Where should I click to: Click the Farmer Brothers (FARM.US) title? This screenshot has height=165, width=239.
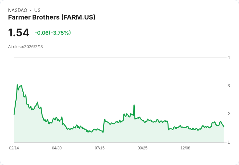(52, 18)
